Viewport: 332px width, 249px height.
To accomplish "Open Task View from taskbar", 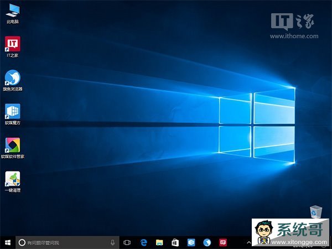I will click(x=127, y=242).
